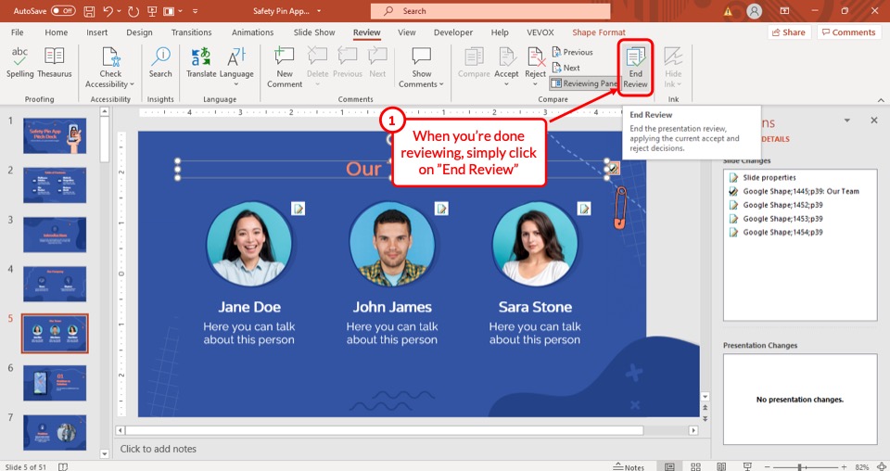
Task: Click the Share button
Action: pyautogui.click(x=789, y=32)
